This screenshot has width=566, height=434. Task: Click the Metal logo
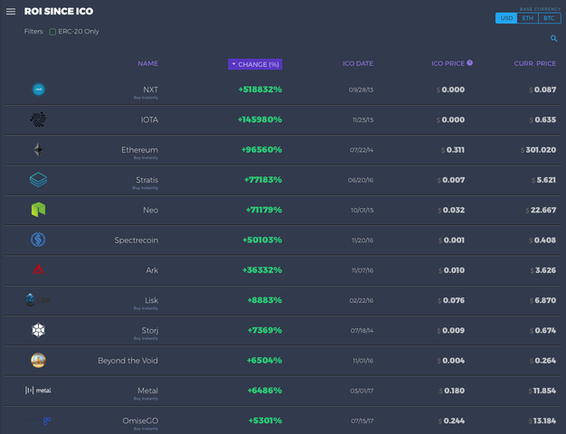38,391
